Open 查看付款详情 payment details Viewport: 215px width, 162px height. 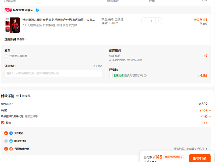(x=173, y=157)
